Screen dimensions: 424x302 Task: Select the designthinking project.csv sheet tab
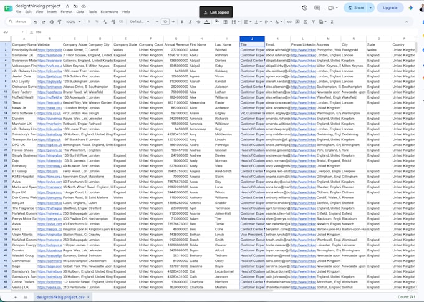[x=63, y=297]
